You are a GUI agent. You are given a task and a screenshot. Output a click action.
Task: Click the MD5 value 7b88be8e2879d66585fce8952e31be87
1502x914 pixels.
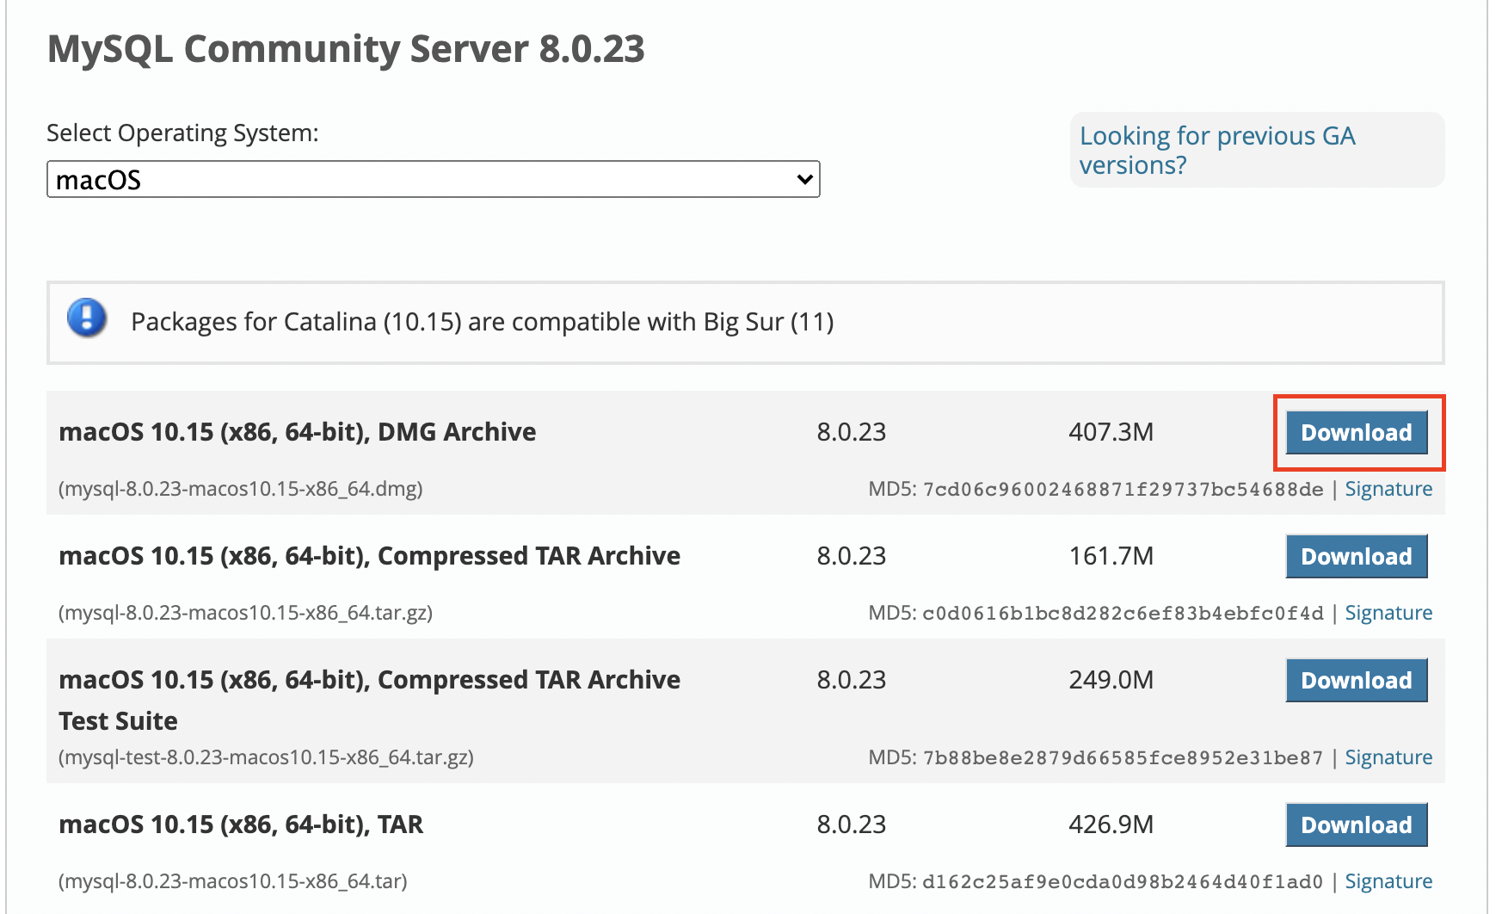tap(1123, 758)
